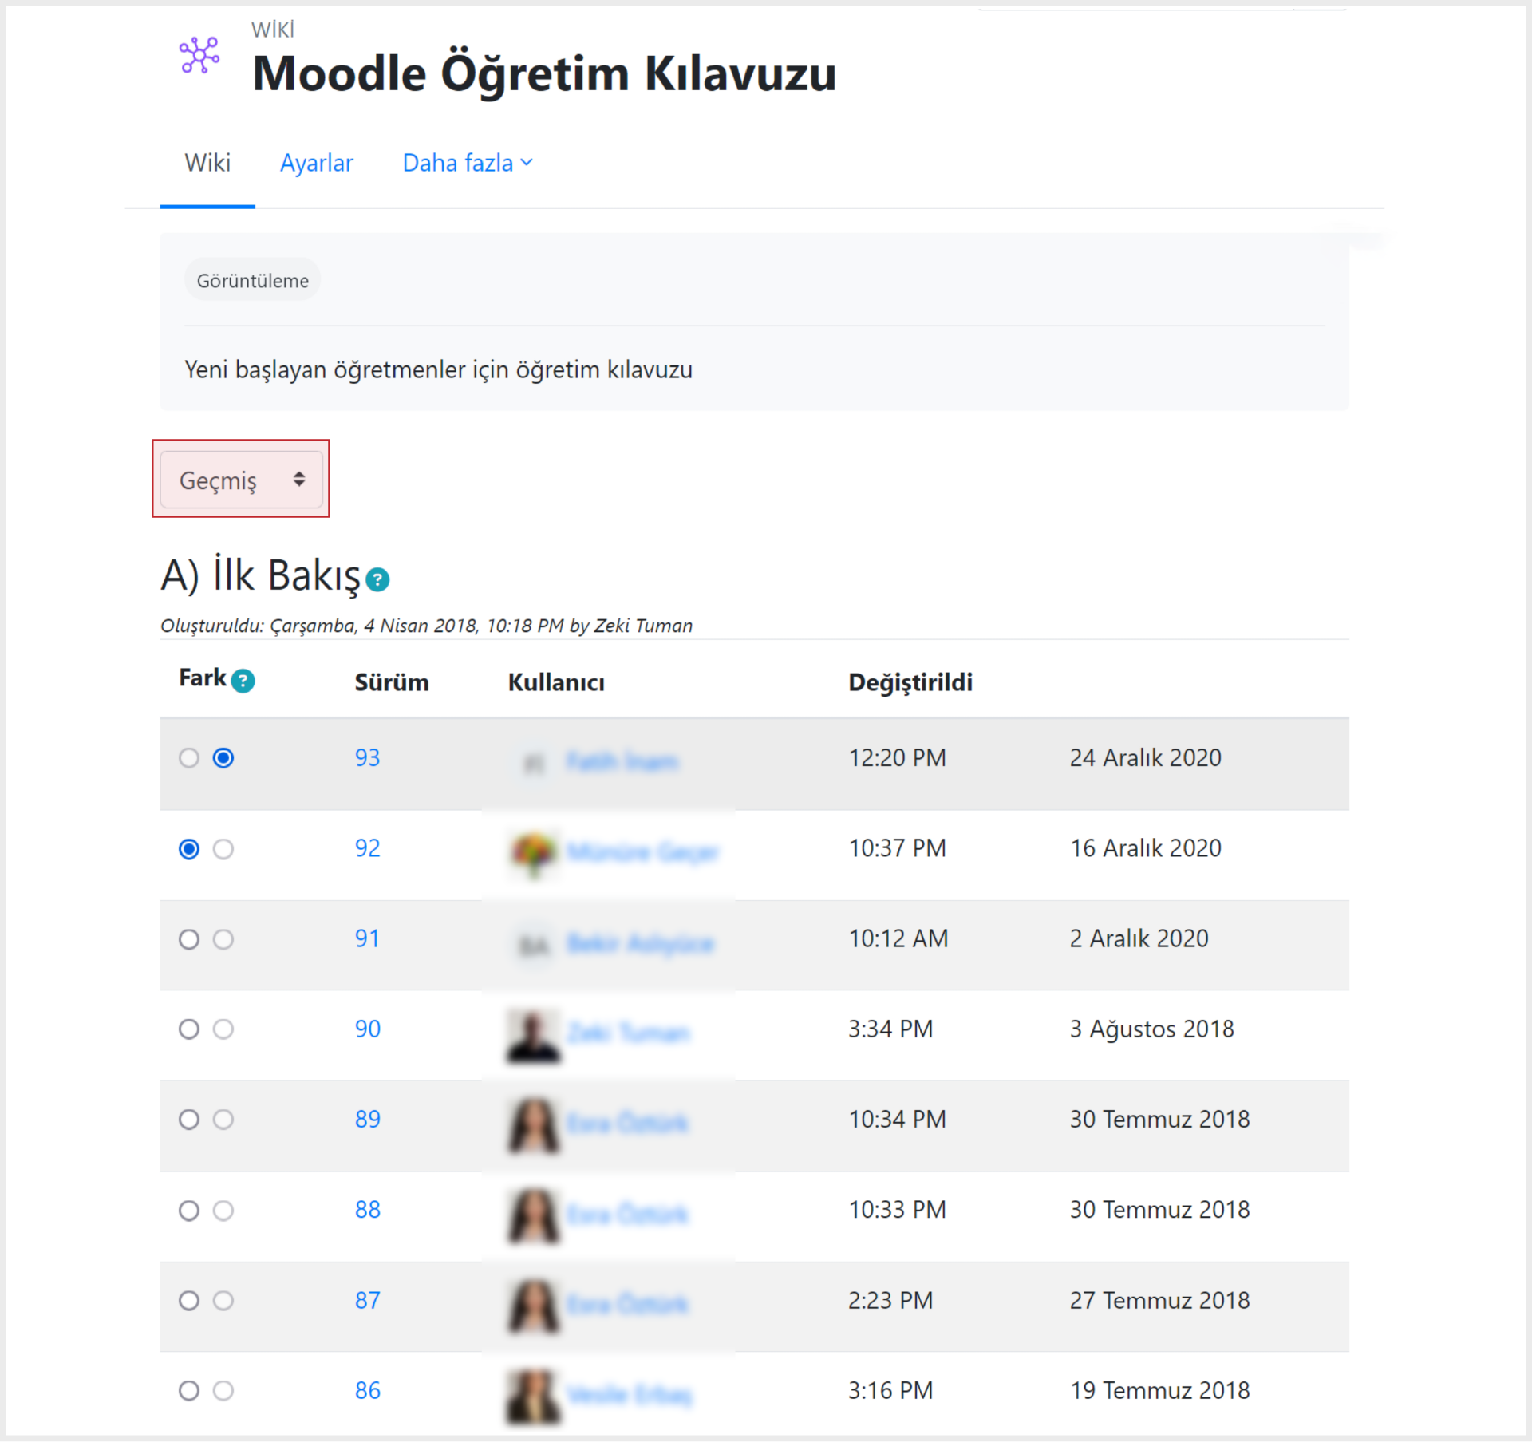The image size is (1532, 1442).
Task: Select the left radio for version 90
Action: 189,1029
